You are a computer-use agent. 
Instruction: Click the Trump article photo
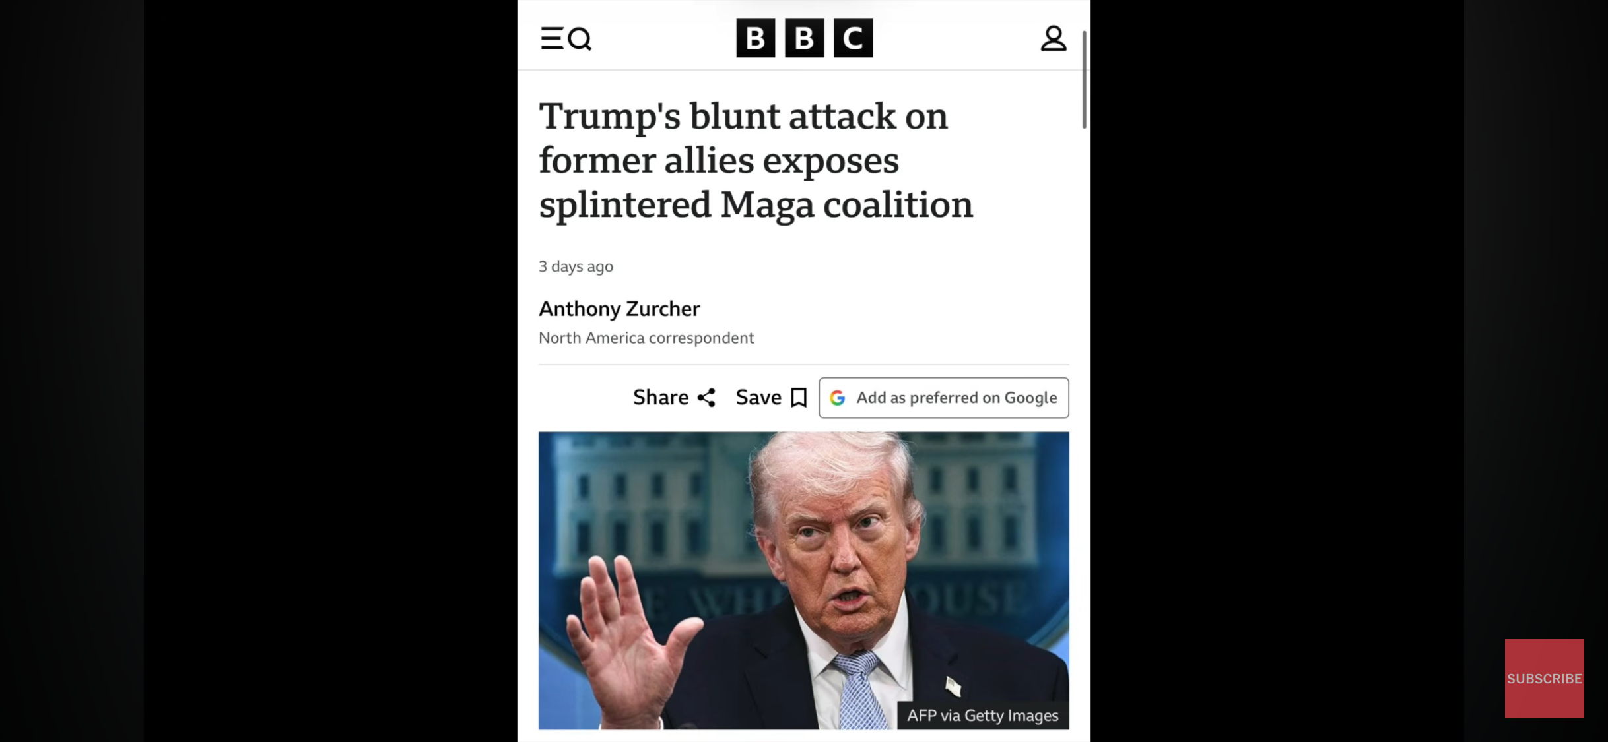(x=803, y=580)
